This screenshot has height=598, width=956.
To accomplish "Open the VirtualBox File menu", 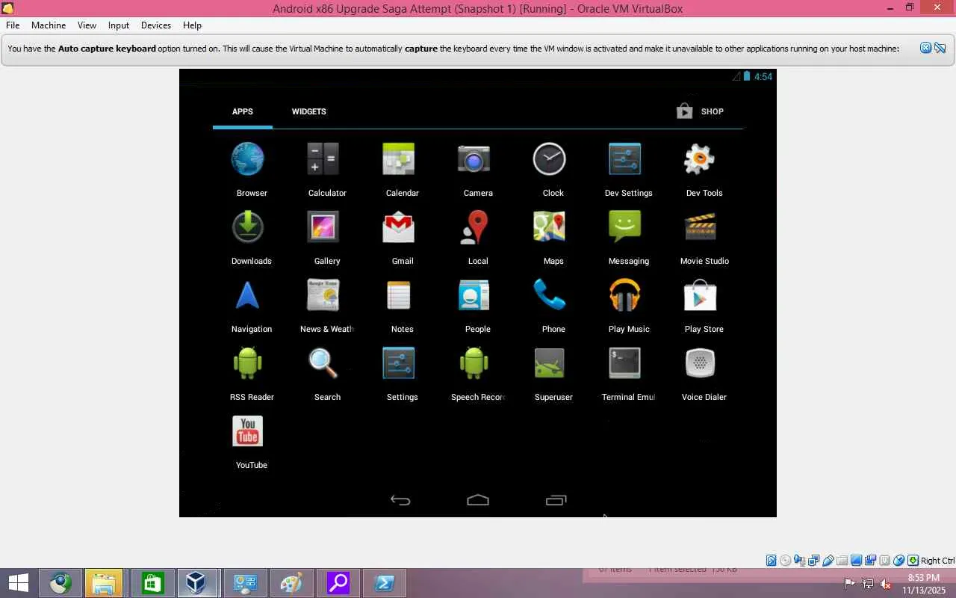I will tap(13, 25).
